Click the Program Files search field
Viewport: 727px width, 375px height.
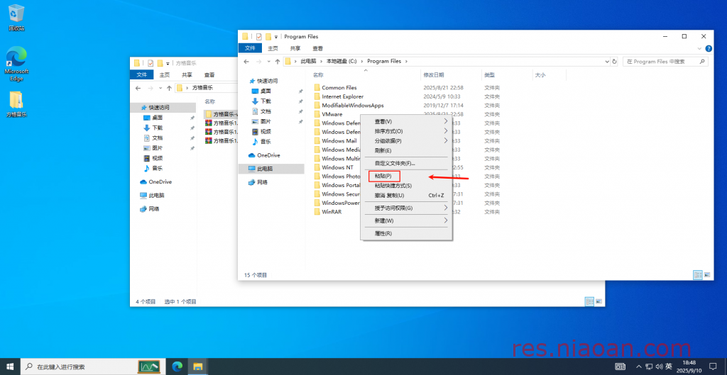(x=665, y=61)
